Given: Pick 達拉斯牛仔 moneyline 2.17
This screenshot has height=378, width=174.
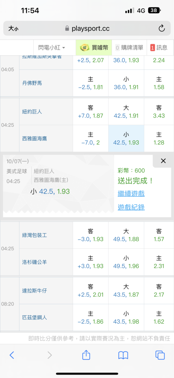Looking at the screenshot, I should click(159, 290).
